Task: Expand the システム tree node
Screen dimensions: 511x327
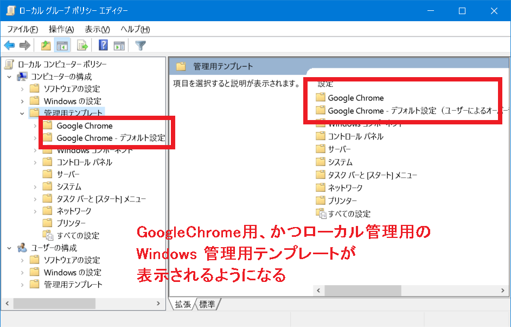Action: (x=35, y=187)
